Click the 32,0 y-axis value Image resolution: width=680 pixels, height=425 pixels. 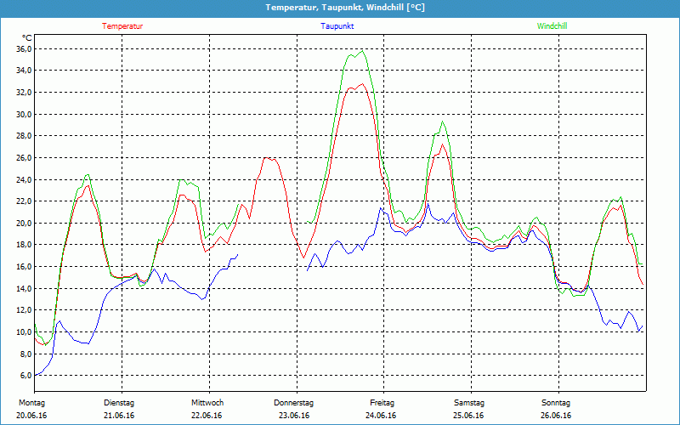pyautogui.click(x=25, y=93)
